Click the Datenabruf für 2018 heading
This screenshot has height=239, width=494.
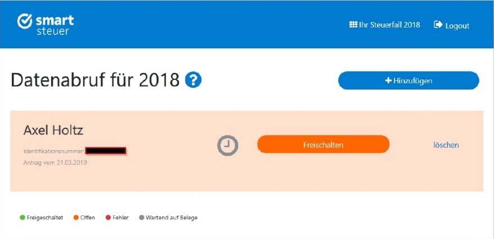pyautogui.click(x=95, y=80)
